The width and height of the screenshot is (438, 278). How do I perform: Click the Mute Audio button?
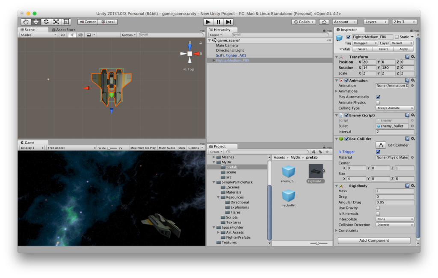coord(167,148)
